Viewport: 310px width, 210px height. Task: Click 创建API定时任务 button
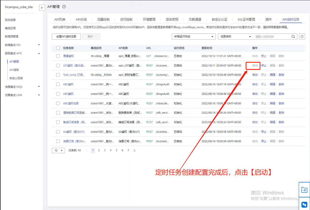pyautogui.click(x=66, y=37)
